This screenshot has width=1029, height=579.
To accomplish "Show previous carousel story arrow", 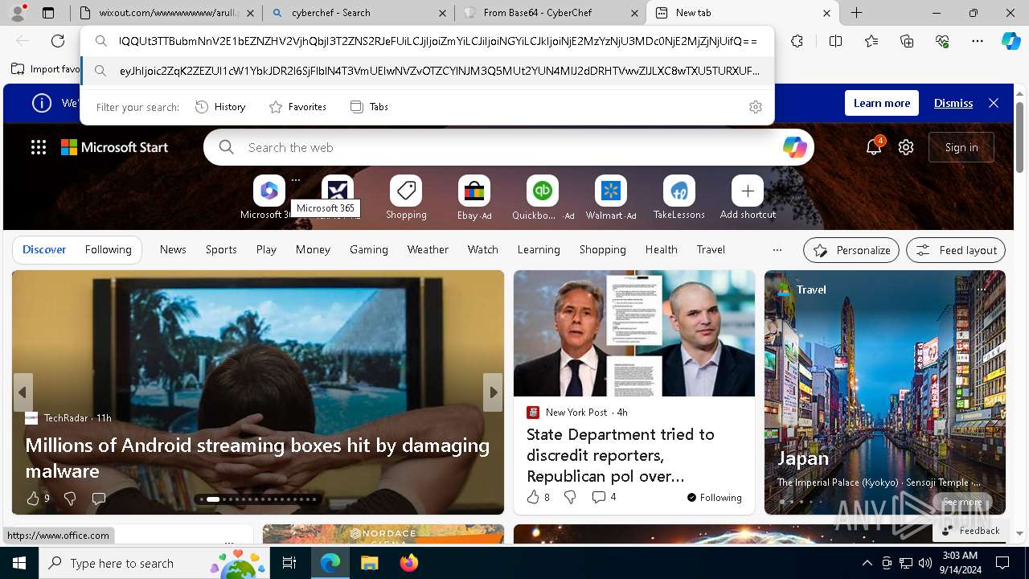I will (x=23, y=392).
